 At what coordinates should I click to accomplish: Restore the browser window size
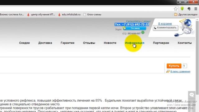186,2
